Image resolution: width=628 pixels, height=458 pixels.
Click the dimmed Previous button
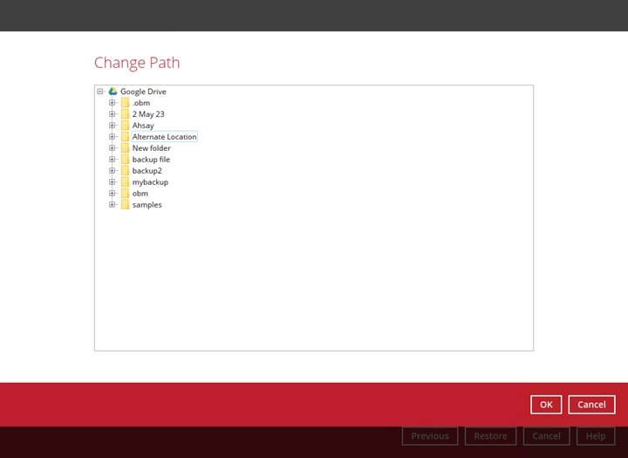(x=429, y=436)
